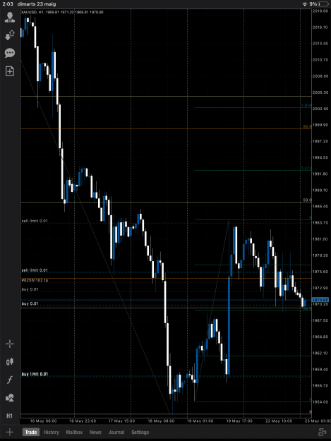The width and height of the screenshot is (331, 441).
Task: Open the News tab
Action: click(x=95, y=433)
